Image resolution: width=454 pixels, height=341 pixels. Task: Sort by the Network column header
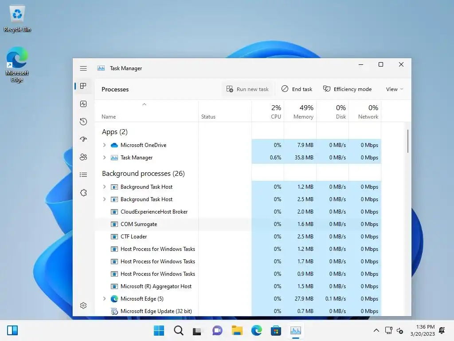pos(365,111)
